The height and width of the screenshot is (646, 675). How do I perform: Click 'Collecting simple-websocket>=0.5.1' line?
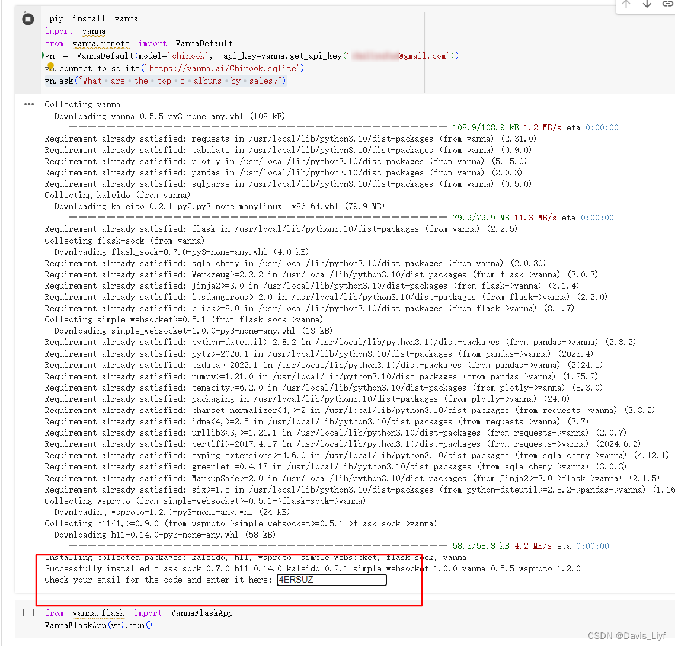tap(183, 319)
